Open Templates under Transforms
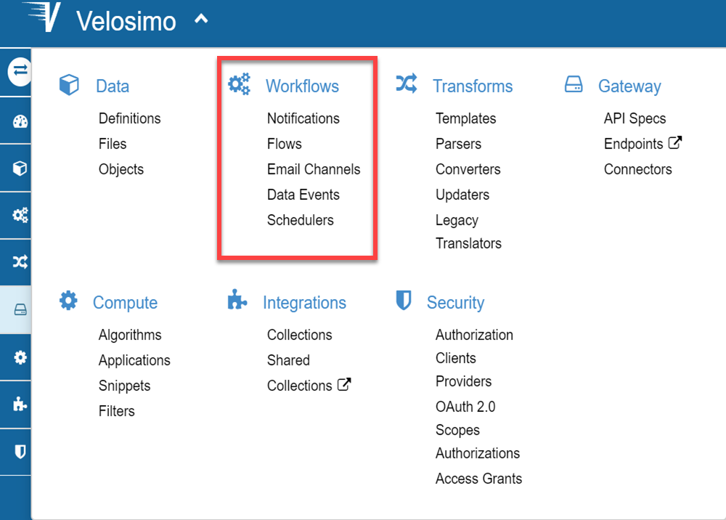This screenshot has width=726, height=520. click(466, 118)
